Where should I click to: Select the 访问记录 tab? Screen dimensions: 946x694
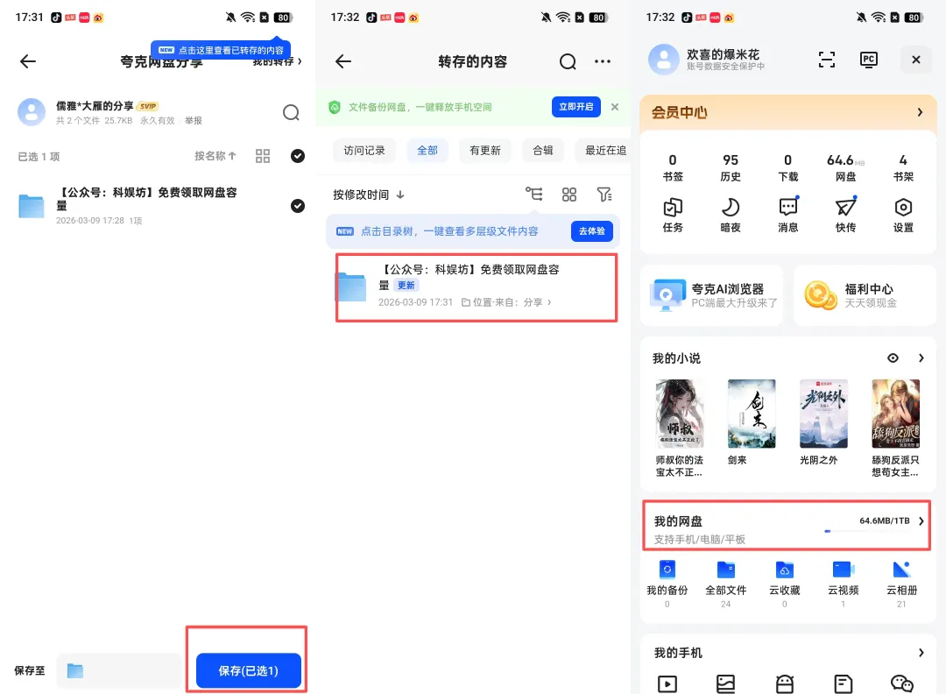pos(364,150)
